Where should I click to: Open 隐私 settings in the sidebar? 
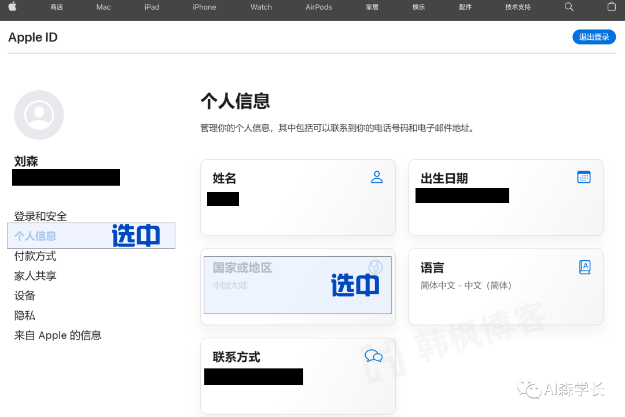(24, 315)
